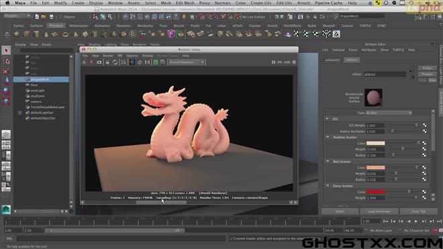The height and width of the screenshot is (249, 443).
Task: Click the Hide button in Attribute Editor
Action: pyautogui.click(x=432, y=81)
